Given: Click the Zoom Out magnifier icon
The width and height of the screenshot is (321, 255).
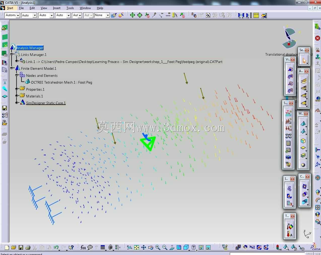Looking at the screenshot, I should click(x=165, y=247).
